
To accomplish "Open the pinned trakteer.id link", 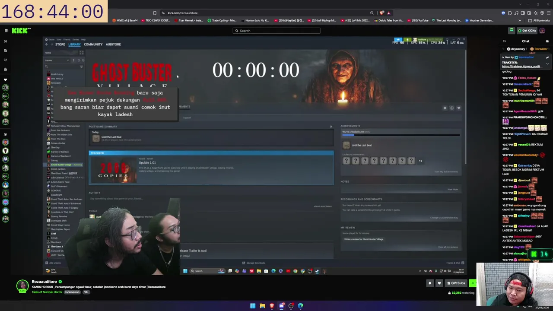I will 522,67.
